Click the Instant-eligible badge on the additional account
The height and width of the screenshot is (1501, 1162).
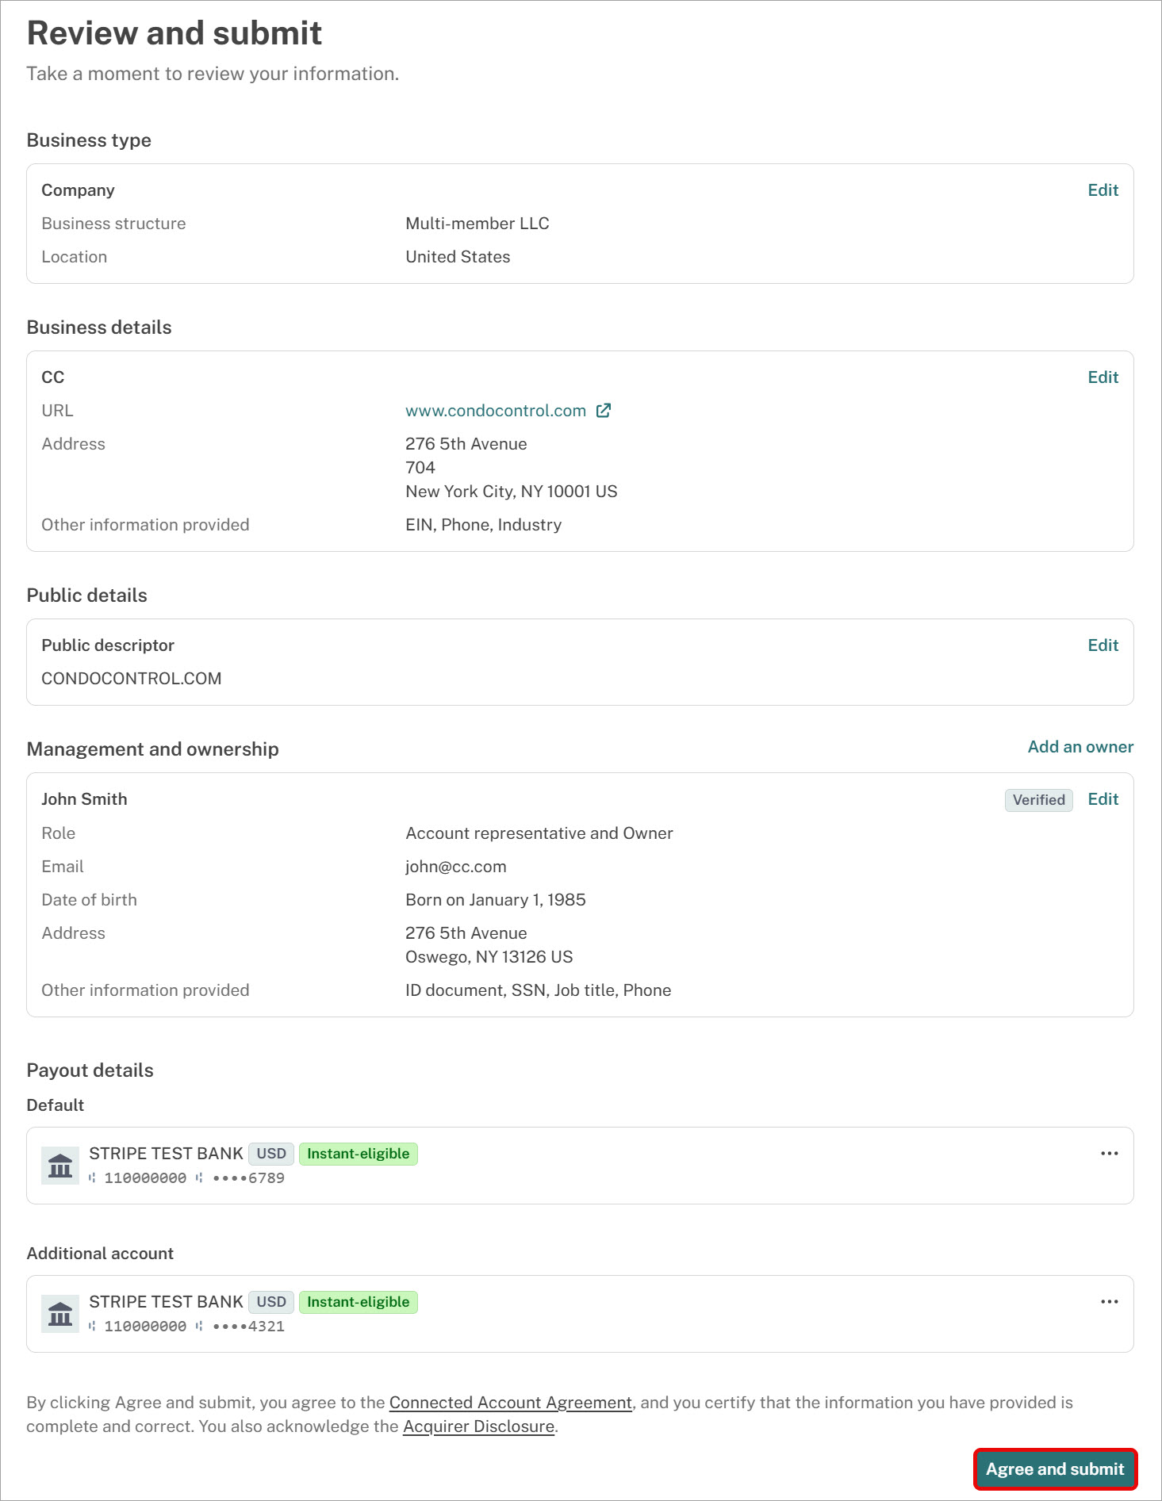click(x=359, y=1302)
